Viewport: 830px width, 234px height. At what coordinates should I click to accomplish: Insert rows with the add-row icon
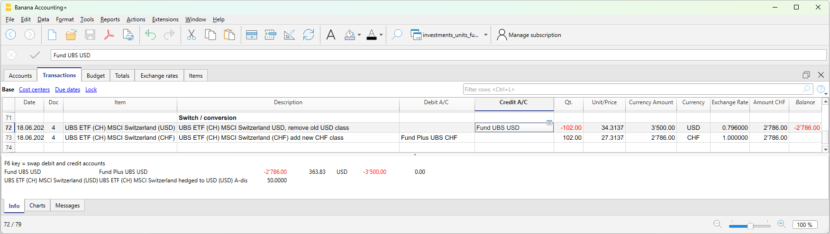(252, 35)
